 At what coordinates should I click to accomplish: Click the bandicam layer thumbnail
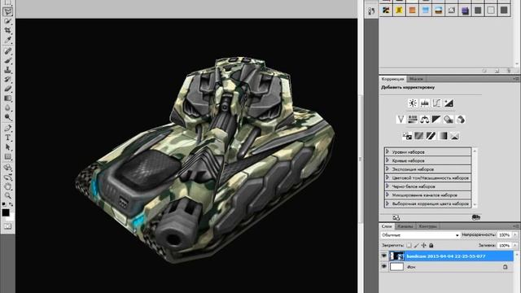(396, 256)
